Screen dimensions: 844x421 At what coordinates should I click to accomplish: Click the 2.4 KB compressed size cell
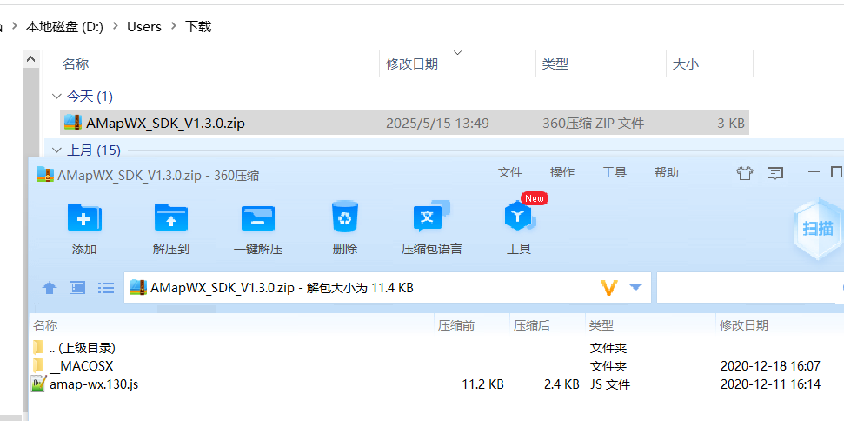click(x=562, y=384)
